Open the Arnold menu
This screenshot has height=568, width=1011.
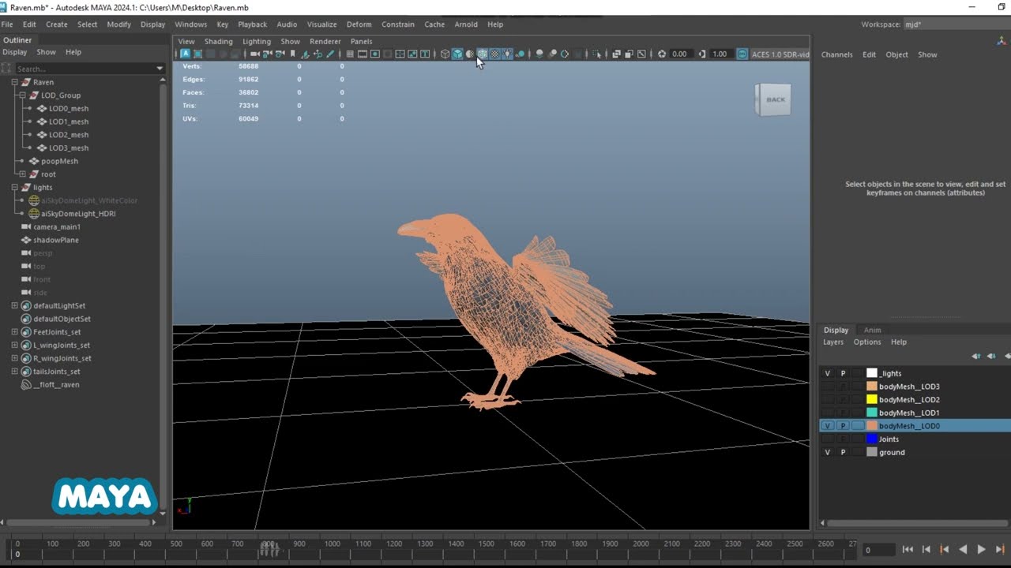[x=466, y=24]
